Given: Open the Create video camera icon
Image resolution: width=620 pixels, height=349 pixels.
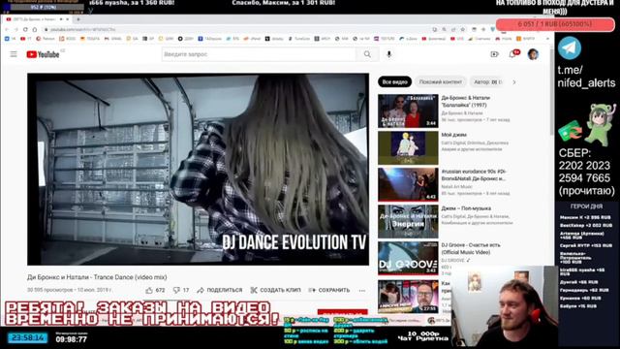Looking at the screenshot, I should pyautogui.click(x=494, y=54).
